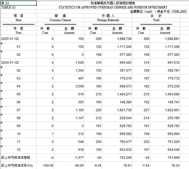This screenshot has width=189, height=169.
Task: Select the unit note cell 'US$1,000'
Action: tap(158, 11)
